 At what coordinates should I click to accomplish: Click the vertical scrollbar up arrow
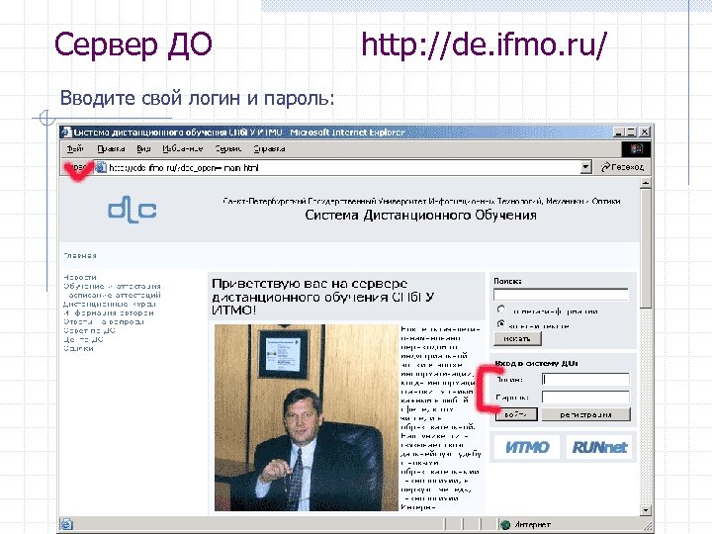(645, 184)
